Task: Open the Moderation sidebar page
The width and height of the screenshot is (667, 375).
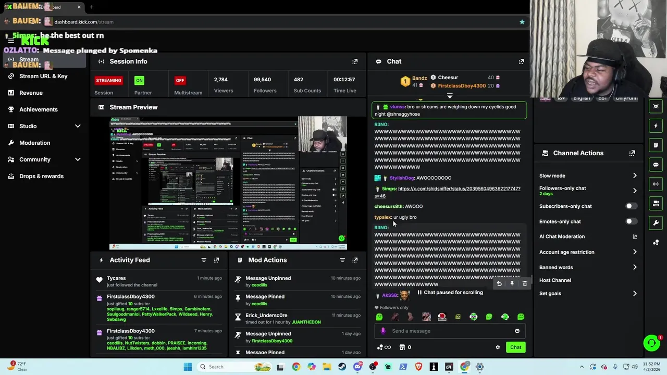Action: 35,143
